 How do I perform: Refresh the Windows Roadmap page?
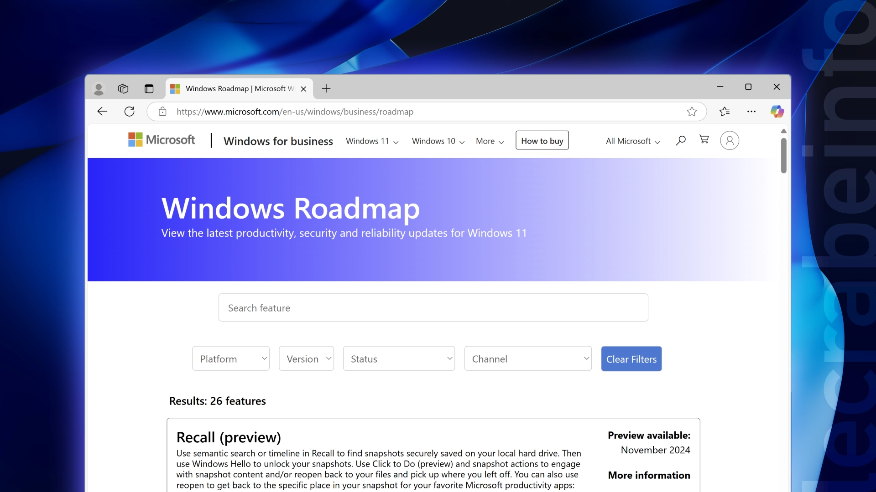tap(130, 112)
